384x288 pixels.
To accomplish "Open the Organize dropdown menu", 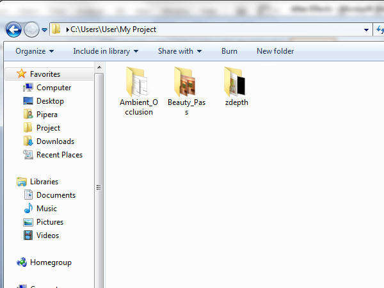I will click(x=35, y=51).
